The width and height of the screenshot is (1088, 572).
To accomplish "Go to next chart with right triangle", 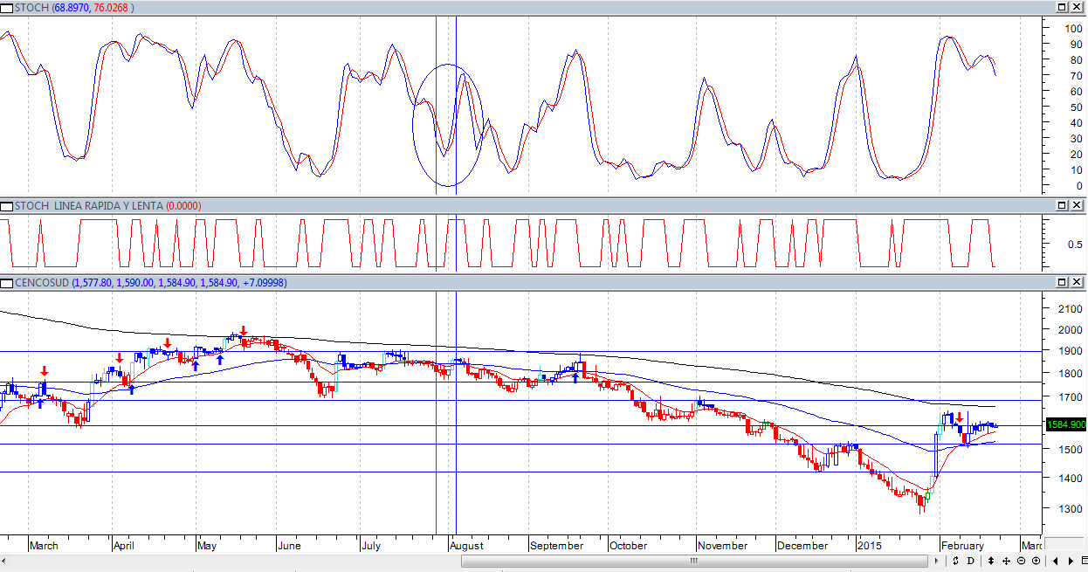I will [1071, 561].
